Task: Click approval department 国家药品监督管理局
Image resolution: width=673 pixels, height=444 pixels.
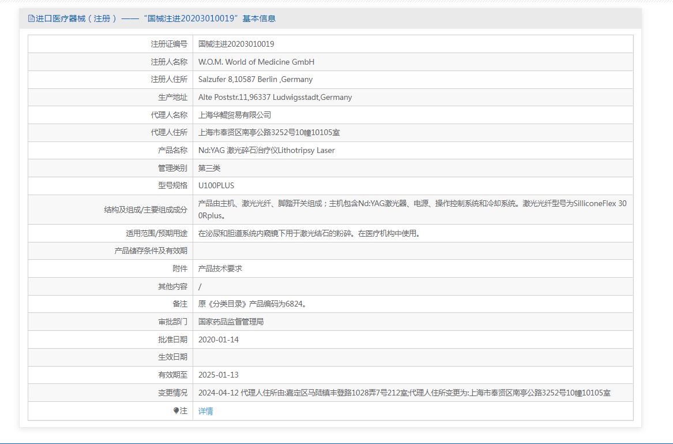Action: click(x=231, y=322)
